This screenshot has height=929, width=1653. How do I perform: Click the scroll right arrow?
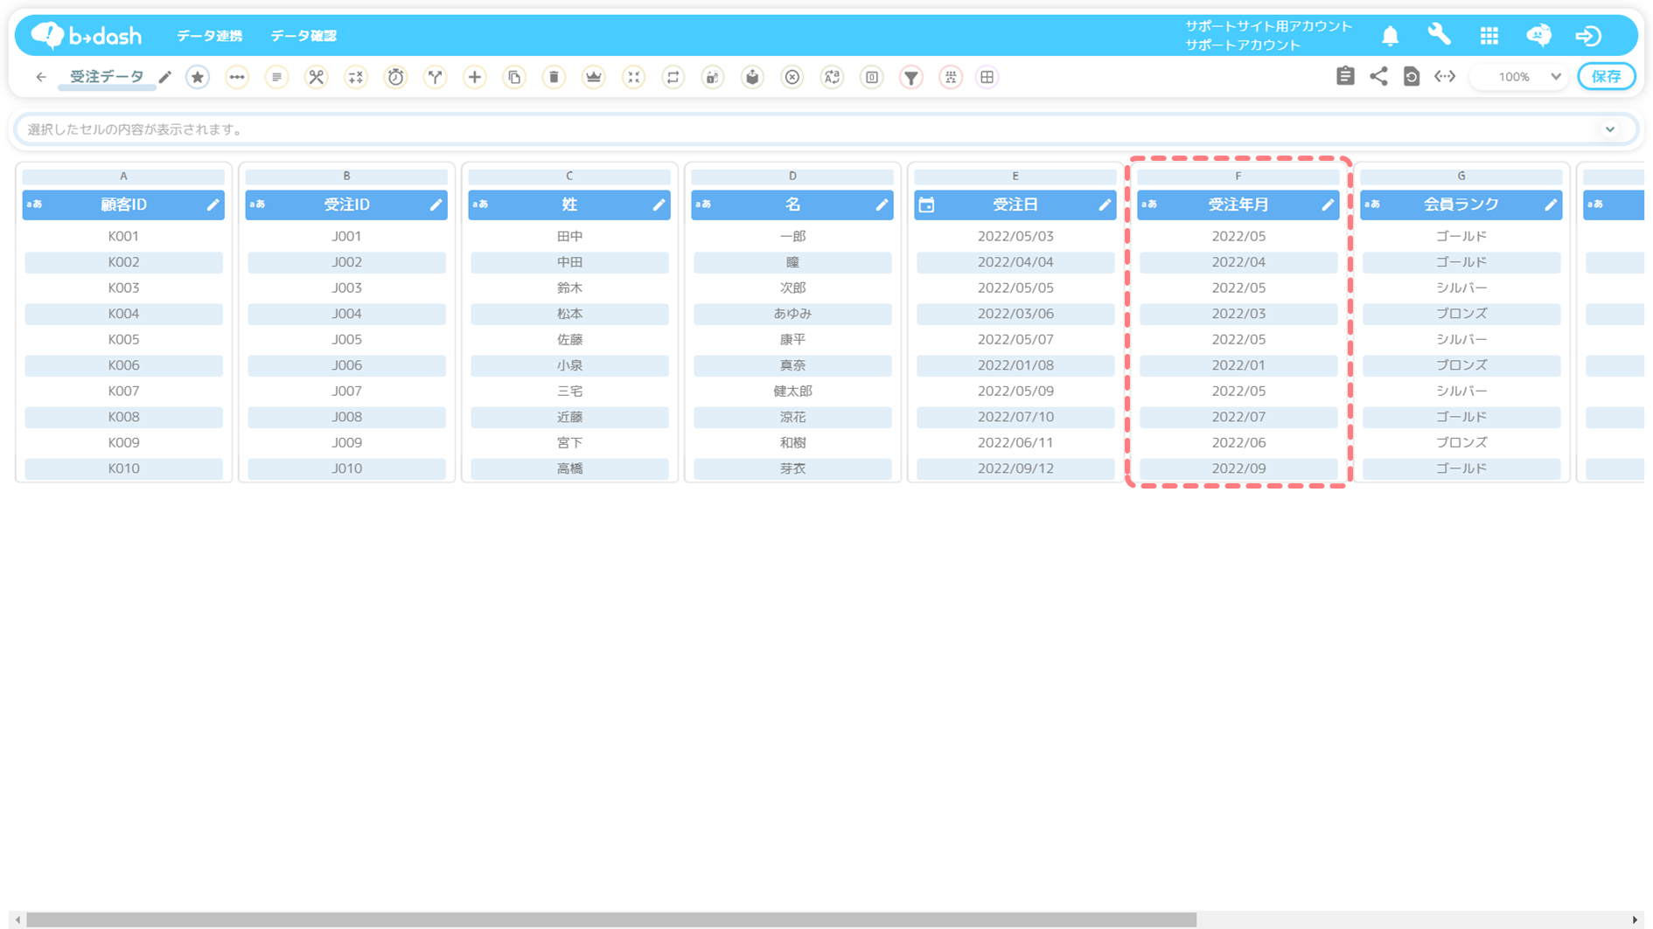1635,919
